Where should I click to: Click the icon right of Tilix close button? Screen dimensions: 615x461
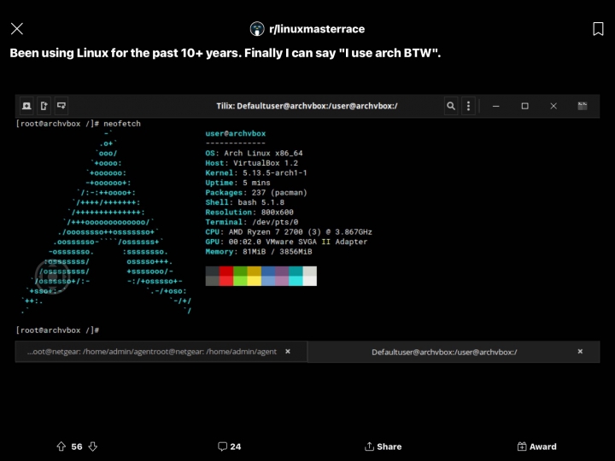583,106
